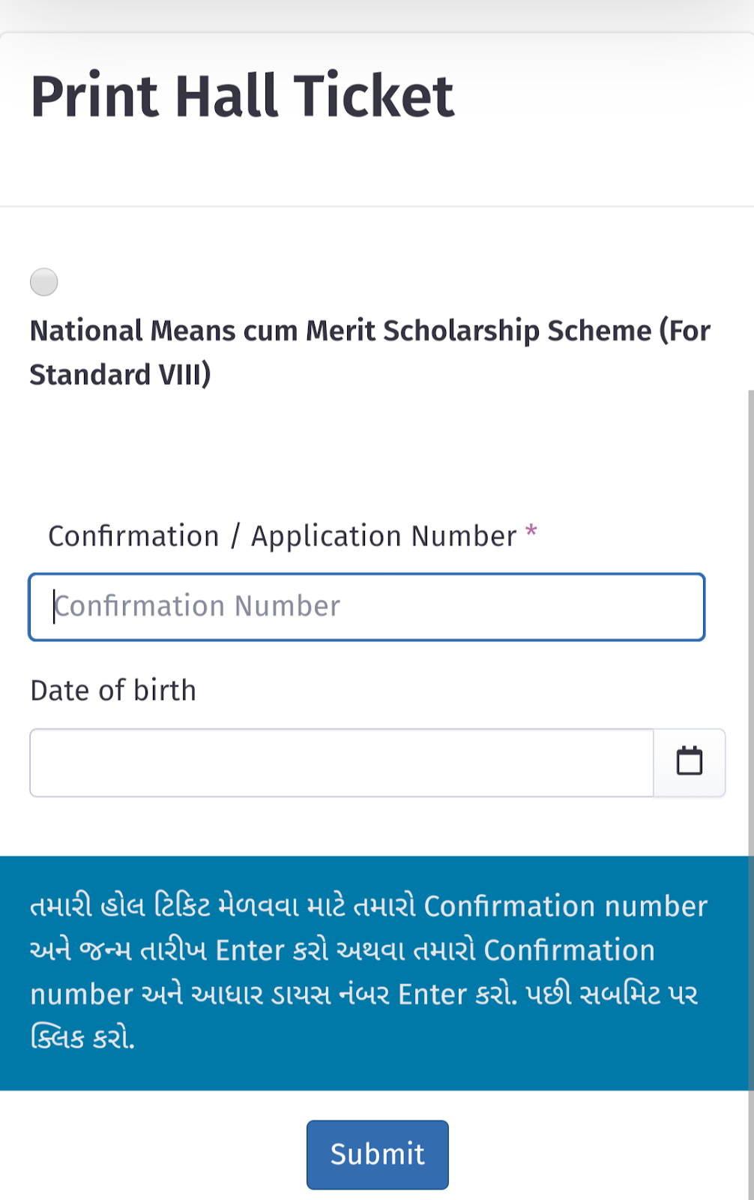The image size is (754, 1200).
Task: Click the "Print Hall Ticket" page heading
Action: (242, 96)
